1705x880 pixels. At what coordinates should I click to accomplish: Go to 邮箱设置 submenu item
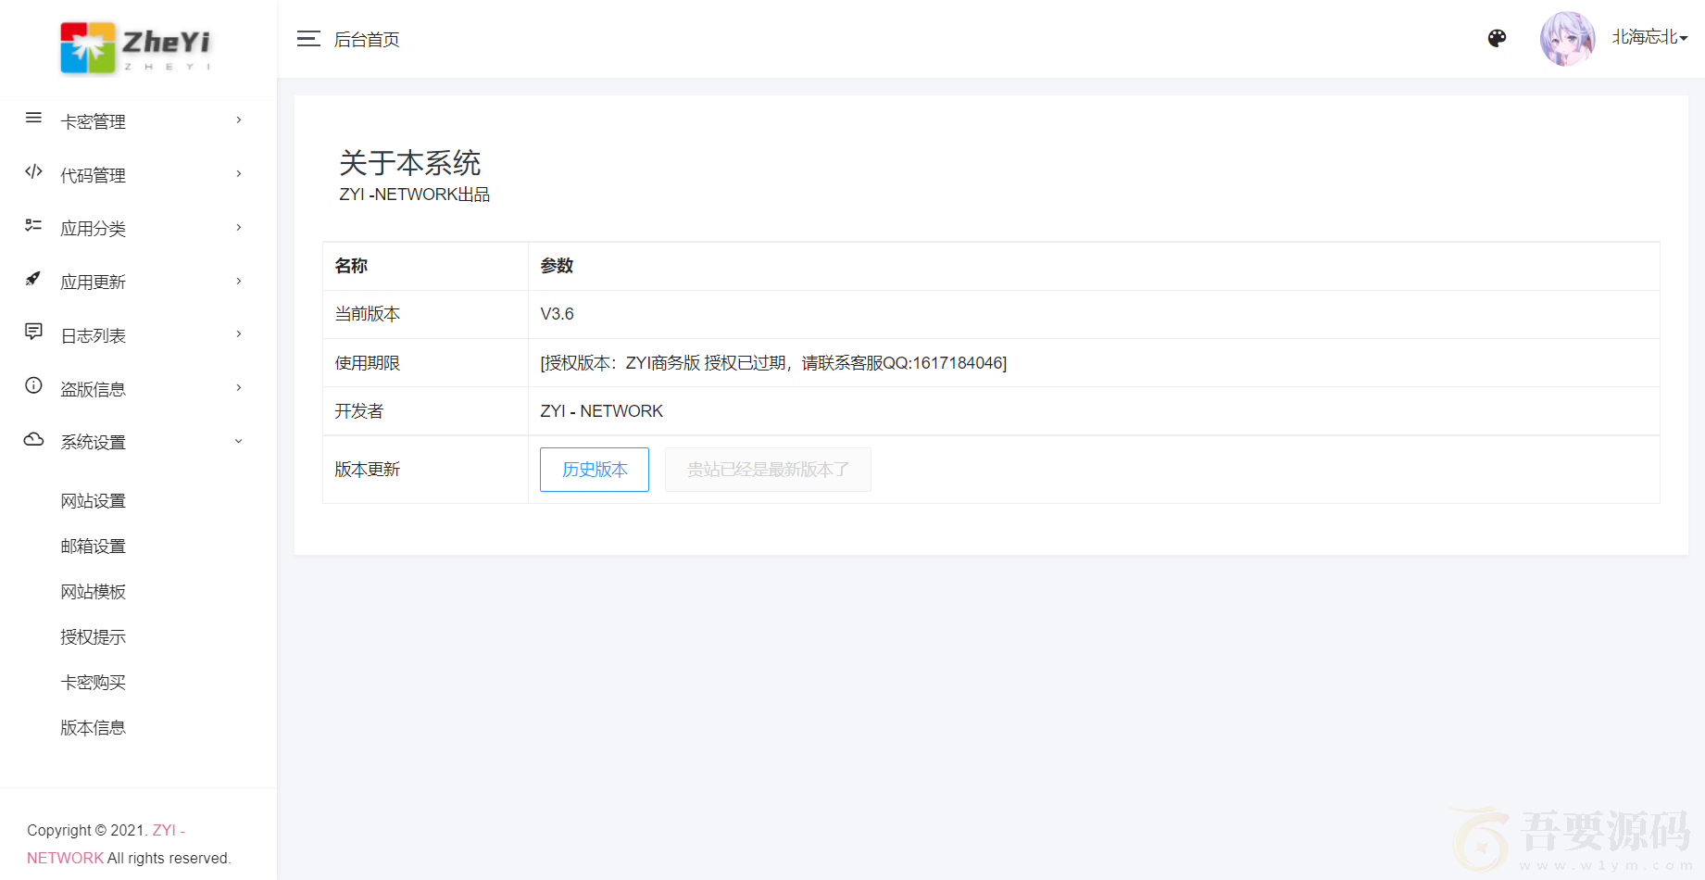(93, 547)
